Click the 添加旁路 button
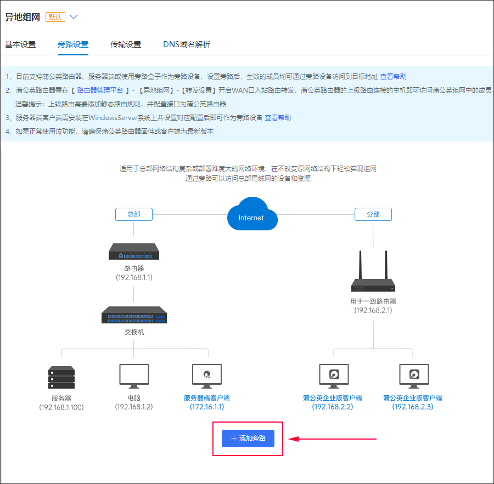This screenshot has width=494, height=484. [x=248, y=439]
